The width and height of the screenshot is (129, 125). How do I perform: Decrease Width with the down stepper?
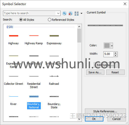[x=116, y=55]
